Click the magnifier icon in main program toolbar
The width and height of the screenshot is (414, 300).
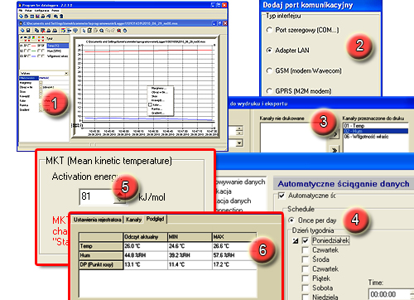(x=55, y=16)
